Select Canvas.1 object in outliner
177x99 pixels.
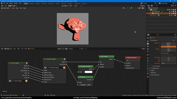pyautogui.click(x=156, y=13)
